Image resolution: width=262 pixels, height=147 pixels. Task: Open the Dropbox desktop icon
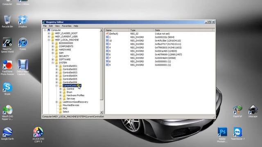(23, 21)
